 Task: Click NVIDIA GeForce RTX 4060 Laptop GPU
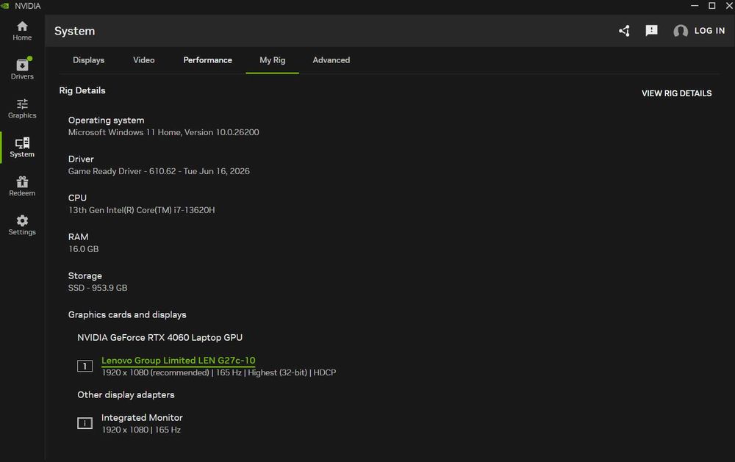click(x=159, y=337)
